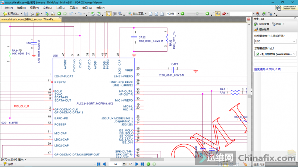Select the Hand tool

pos(109,14)
